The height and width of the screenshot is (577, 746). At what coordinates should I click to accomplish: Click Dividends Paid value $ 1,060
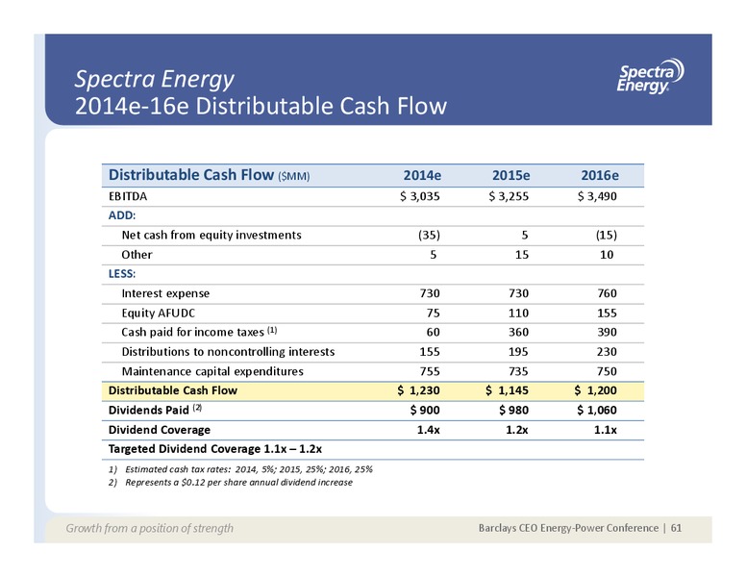[x=597, y=410]
